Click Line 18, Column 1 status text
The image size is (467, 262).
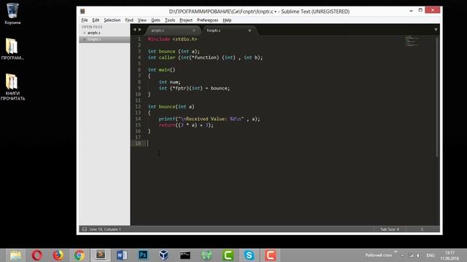pos(105,229)
